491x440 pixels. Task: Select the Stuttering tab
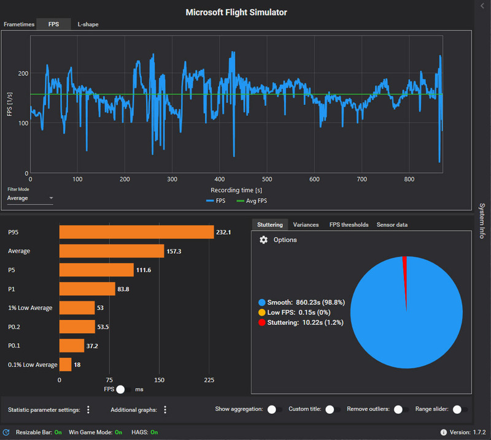[270, 225]
